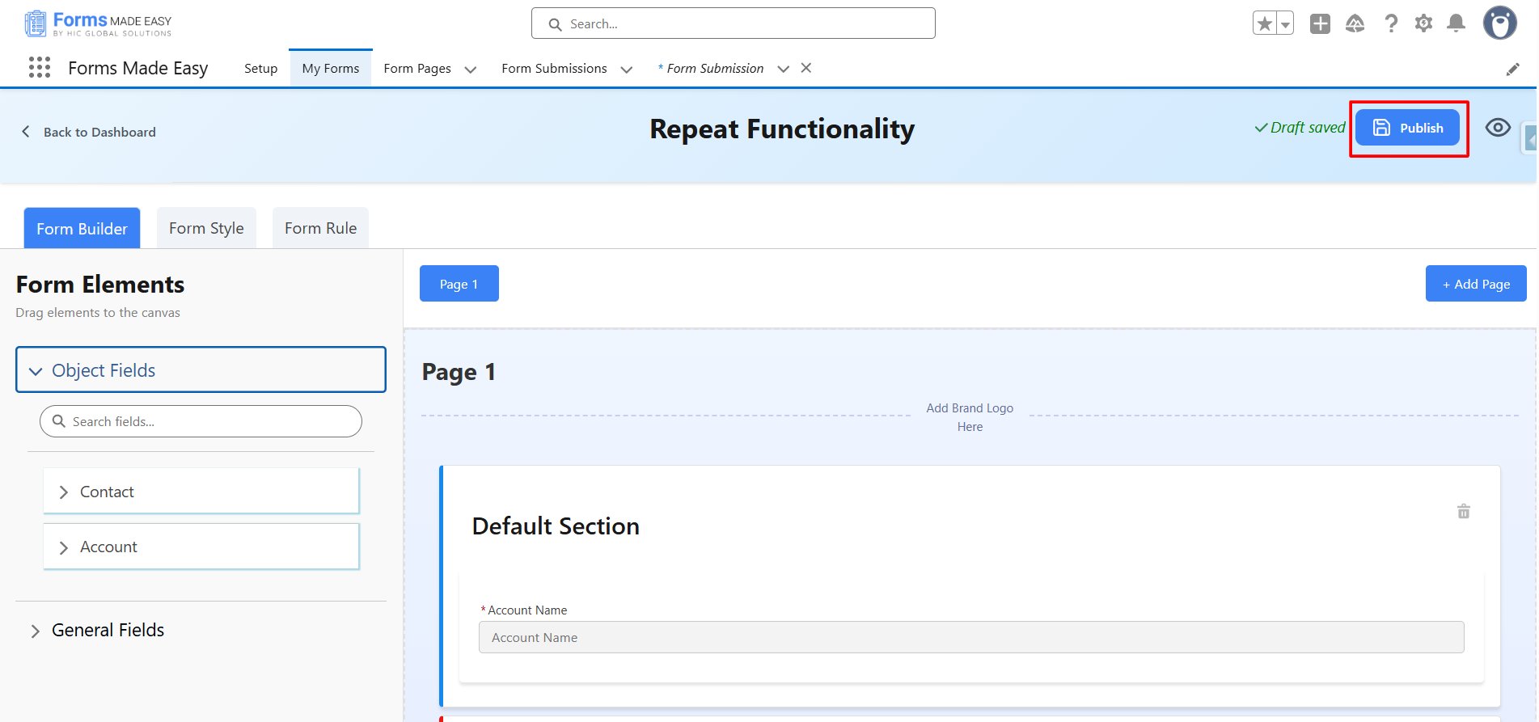Screen dimensions: 1539x722
Task: Click the Search fields input box
Action: coord(201,421)
